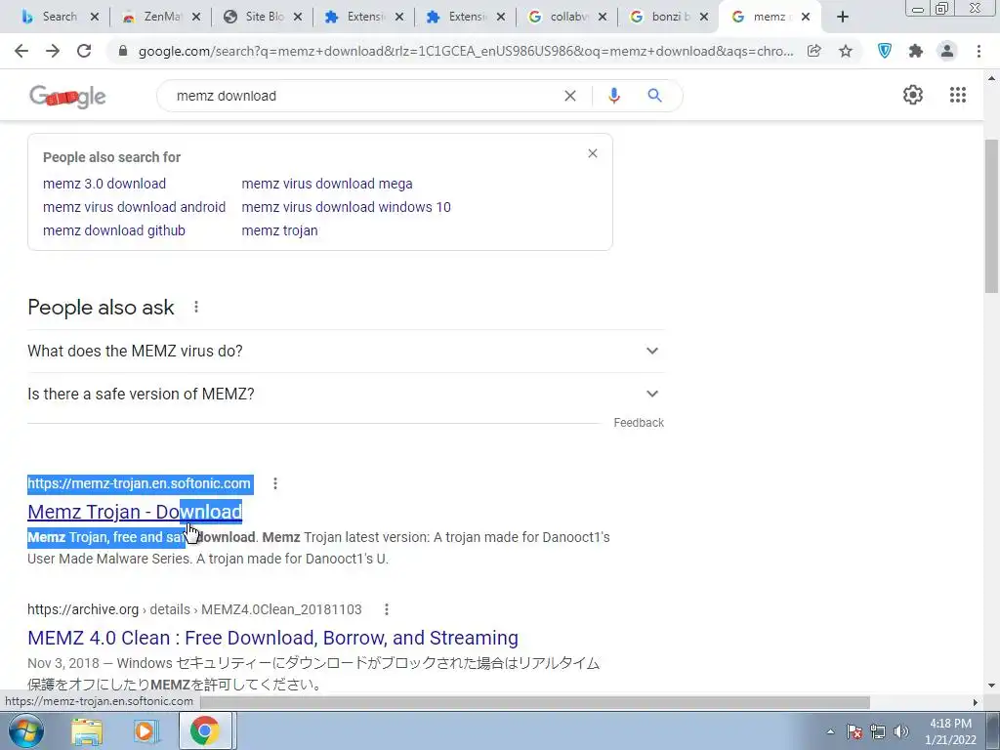The image size is (1000, 750).
Task: Close the bonzi Google tab
Action: point(704,17)
